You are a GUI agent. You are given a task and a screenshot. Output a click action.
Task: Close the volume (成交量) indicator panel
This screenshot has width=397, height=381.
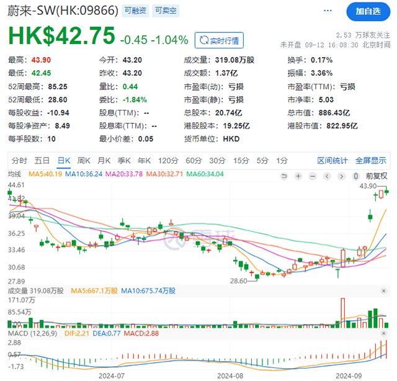click(x=383, y=291)
